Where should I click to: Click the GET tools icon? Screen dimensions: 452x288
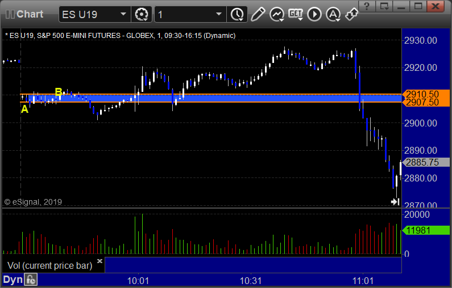tap(296, 14)
